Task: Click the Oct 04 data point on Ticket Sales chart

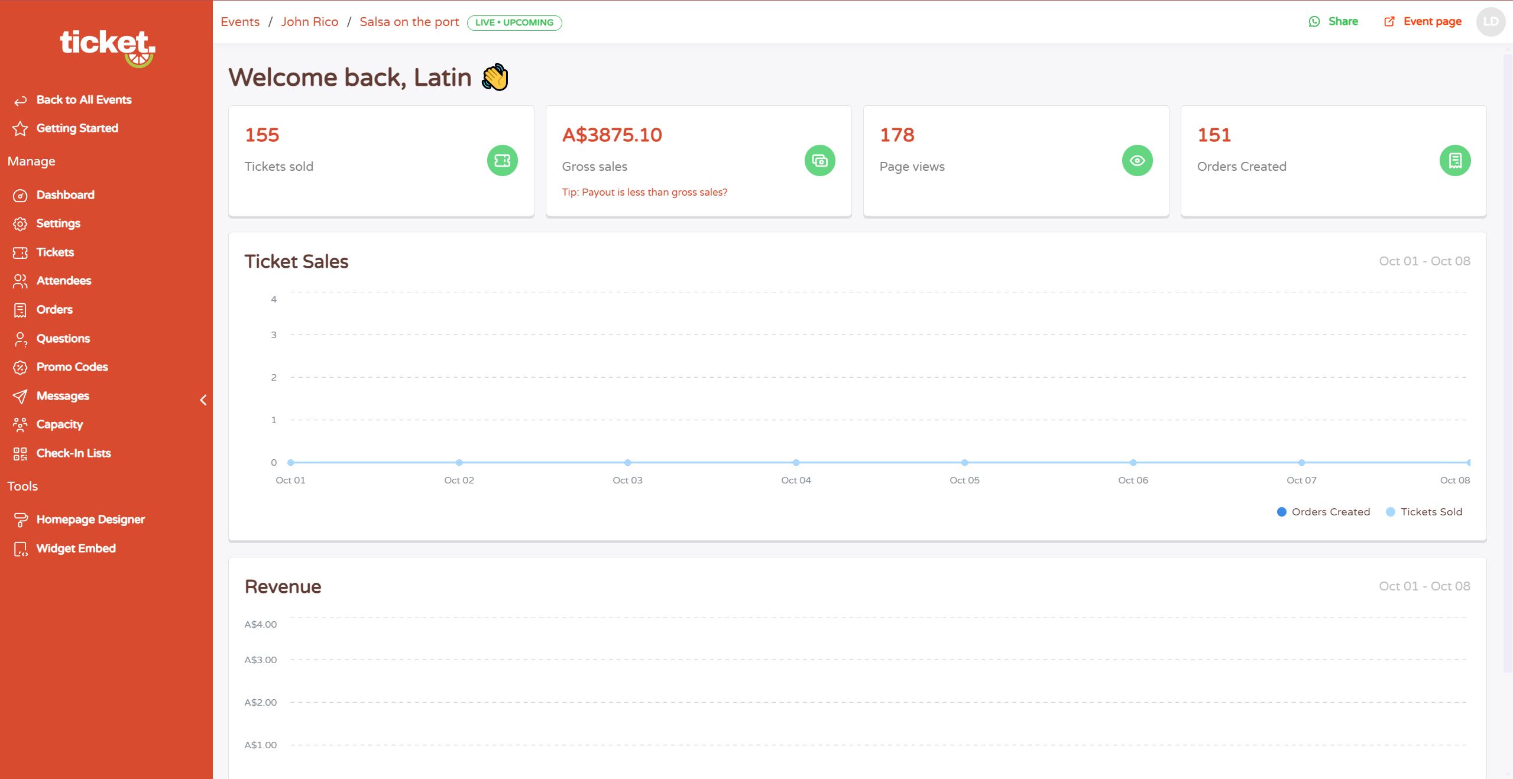Action: point(796,462)
